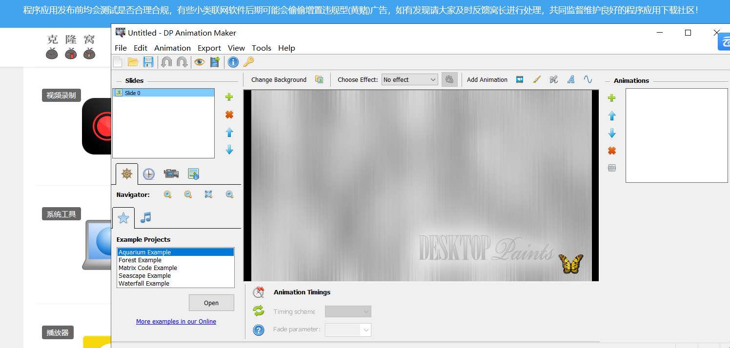This screenshot has width=730, height=348.
Task: Open the Animation menu
Action: pos(172,48)
